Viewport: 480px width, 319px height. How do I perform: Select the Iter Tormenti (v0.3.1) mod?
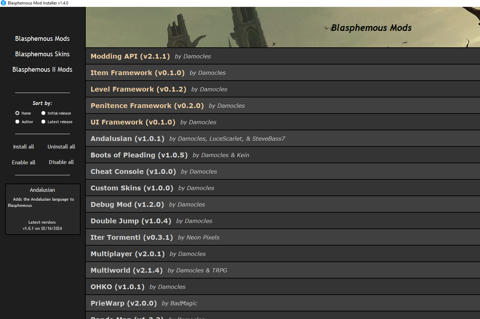[x=131, y=237]
